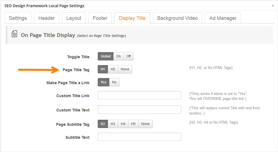Switch to the Footer tab

pos(100,18)
